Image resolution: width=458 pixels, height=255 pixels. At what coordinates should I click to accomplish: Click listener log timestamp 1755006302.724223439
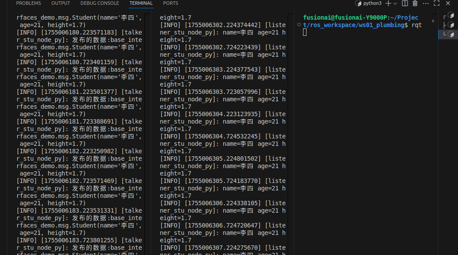coord(223,47)
